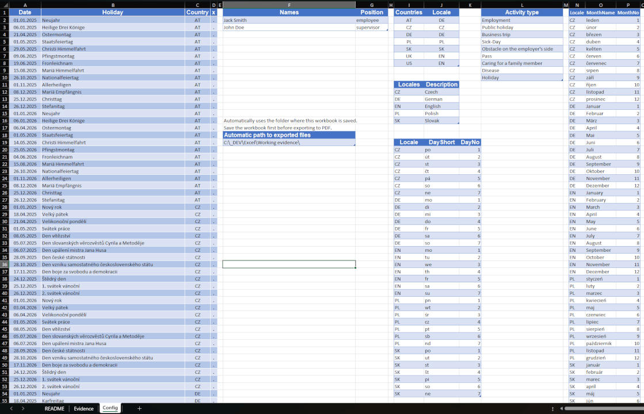Click the horizontal scrollbar thumb

[x=604, y=409]
